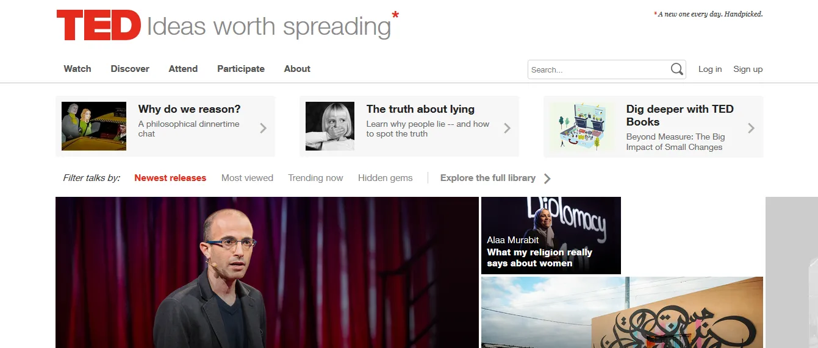Image resolution: width=818 pixels, height=348 pixels.
Task: Filter talks by Trending now
Action: 315,178
